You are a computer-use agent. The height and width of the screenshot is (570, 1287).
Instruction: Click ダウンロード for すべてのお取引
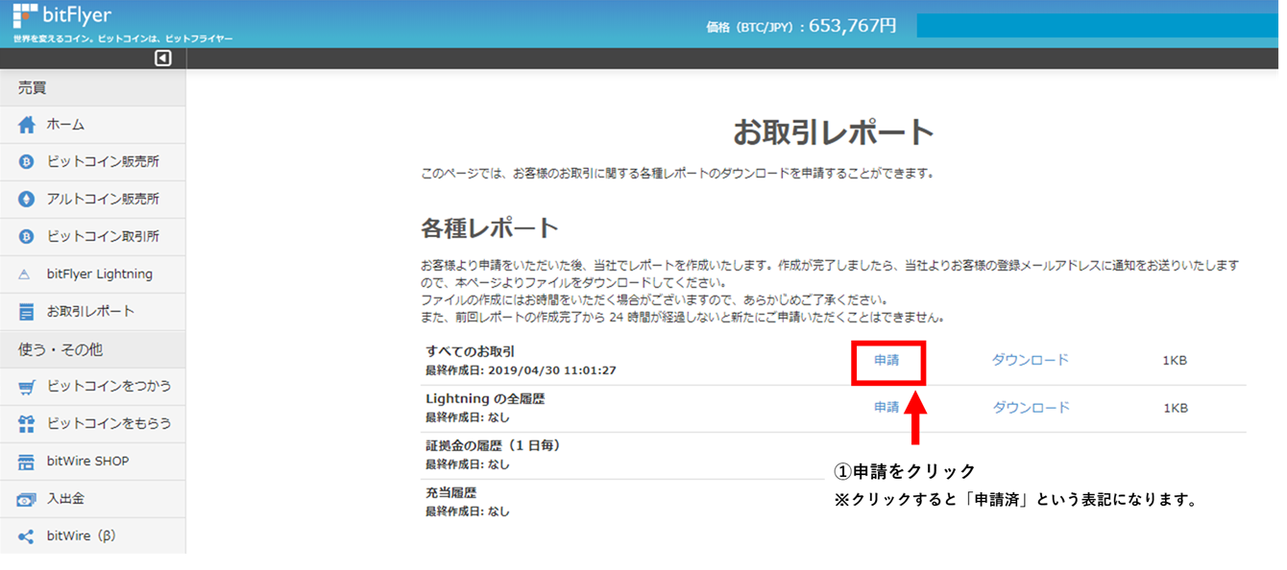point(1031,361)
